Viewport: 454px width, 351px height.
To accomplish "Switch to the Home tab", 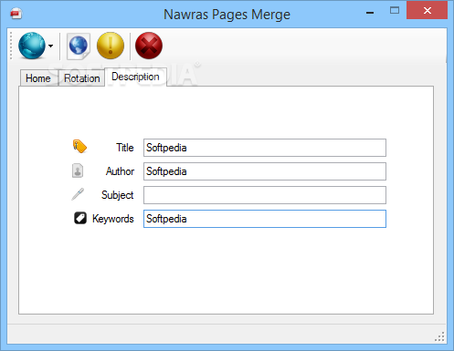I will click(x=38, y=78).
